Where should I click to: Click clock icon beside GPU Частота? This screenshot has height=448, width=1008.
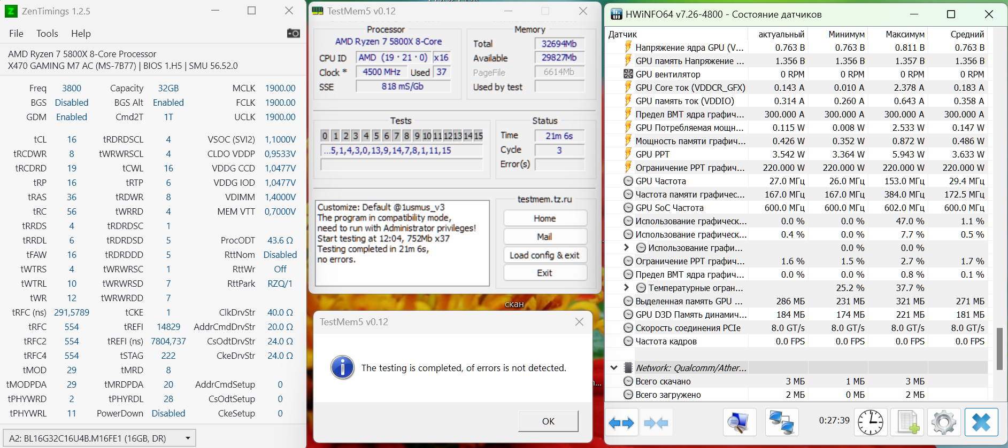point(628,181)
